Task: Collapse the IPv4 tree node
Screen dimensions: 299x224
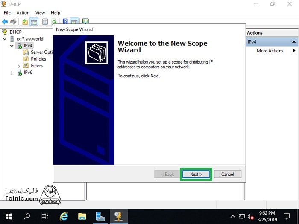Action: [x=12, y=46]
